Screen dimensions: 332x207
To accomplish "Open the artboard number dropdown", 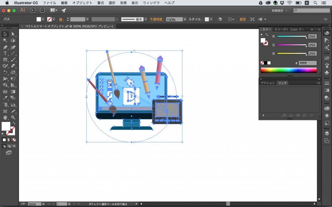I will 69,204.
